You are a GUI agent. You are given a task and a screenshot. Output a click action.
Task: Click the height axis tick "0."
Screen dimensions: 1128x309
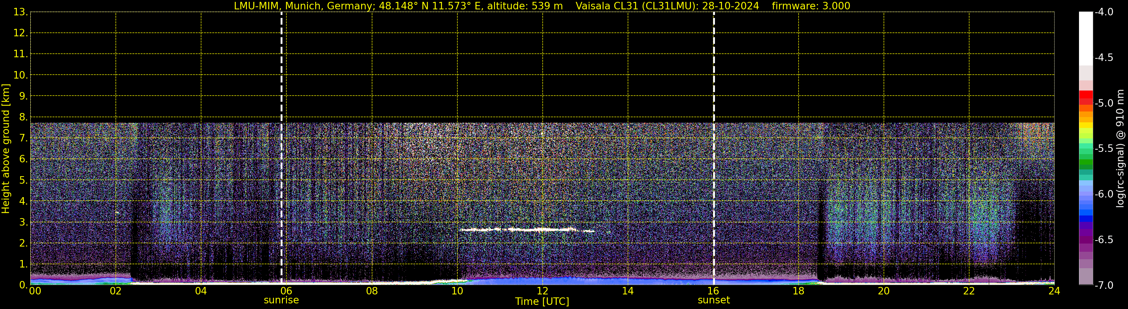click(23, 285)
